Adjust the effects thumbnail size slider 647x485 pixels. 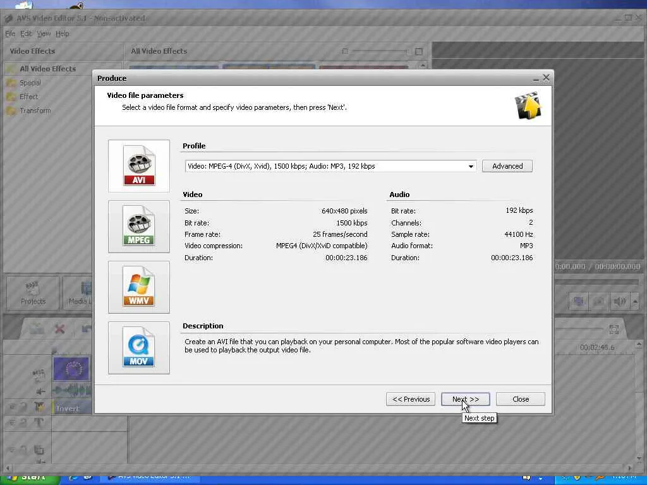pos(380,51)
